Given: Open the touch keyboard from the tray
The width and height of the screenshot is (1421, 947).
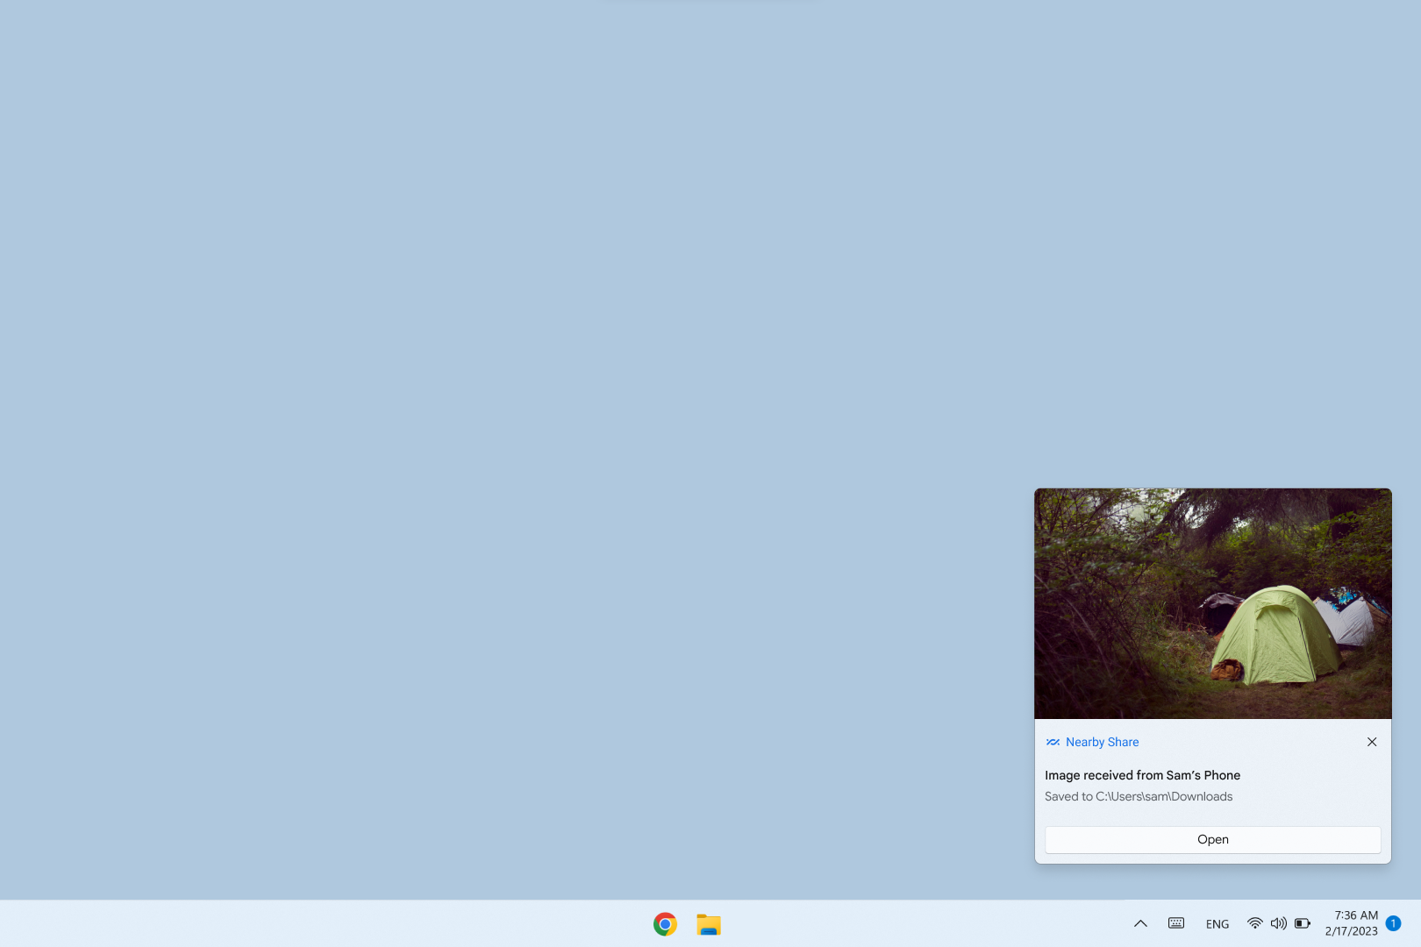Looking at the screenshot, I should pyautogui.click(x=1175, y=923).
